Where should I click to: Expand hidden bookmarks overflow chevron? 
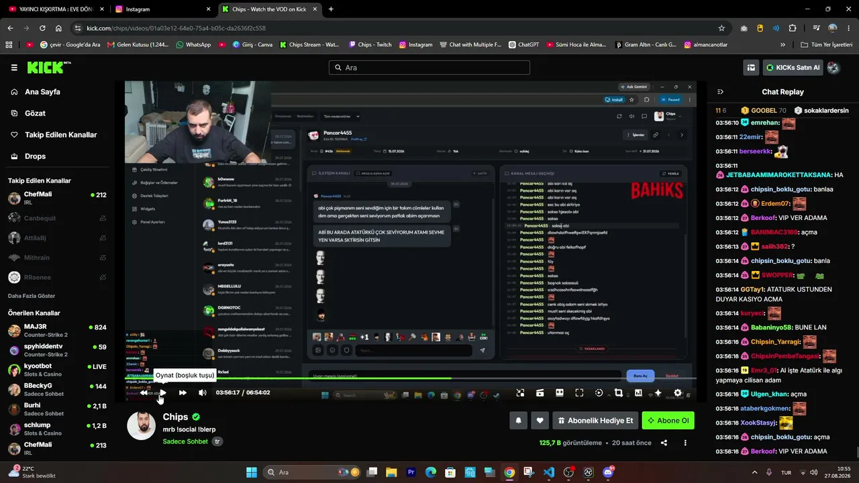coord(782,45)
